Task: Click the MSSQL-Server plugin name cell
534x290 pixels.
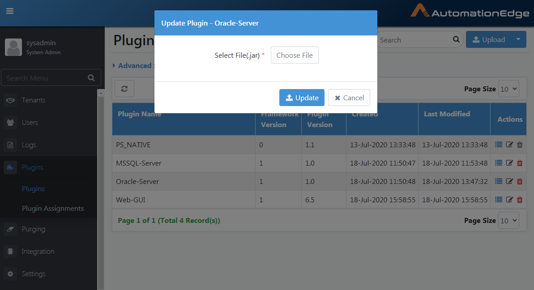Action: (184, 163)
